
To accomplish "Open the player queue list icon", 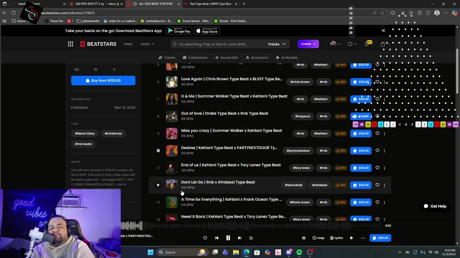I will pyautogui.click(x=251, y=238).
